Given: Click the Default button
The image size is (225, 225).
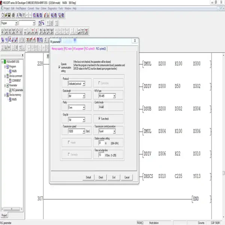Looking at the screenshot, I should pyautogui.click(x=88, y=177).
